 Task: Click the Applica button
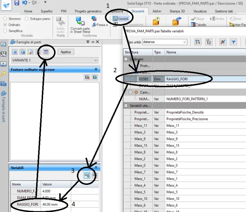[x=66, y=52]
